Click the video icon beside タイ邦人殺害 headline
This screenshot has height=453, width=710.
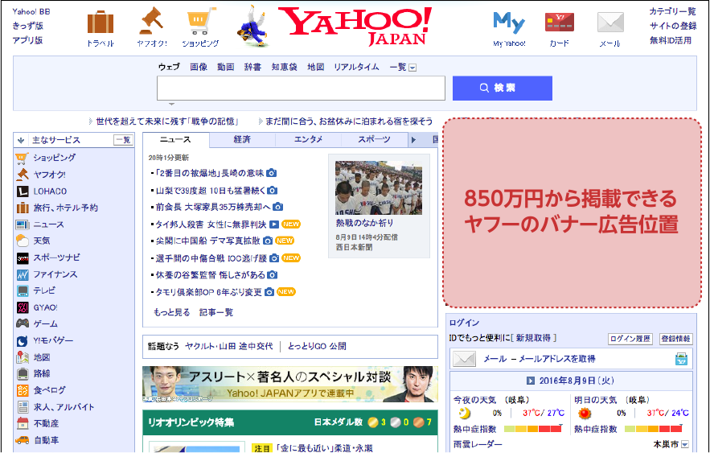tap(274, 224)
